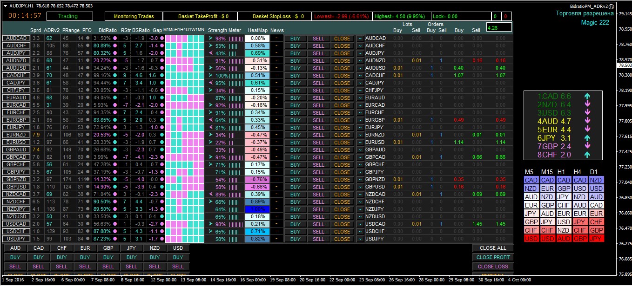Screen dimensions: 632x286
Task: Click the blue NZD cell under D1
Action: click(596, 180)
